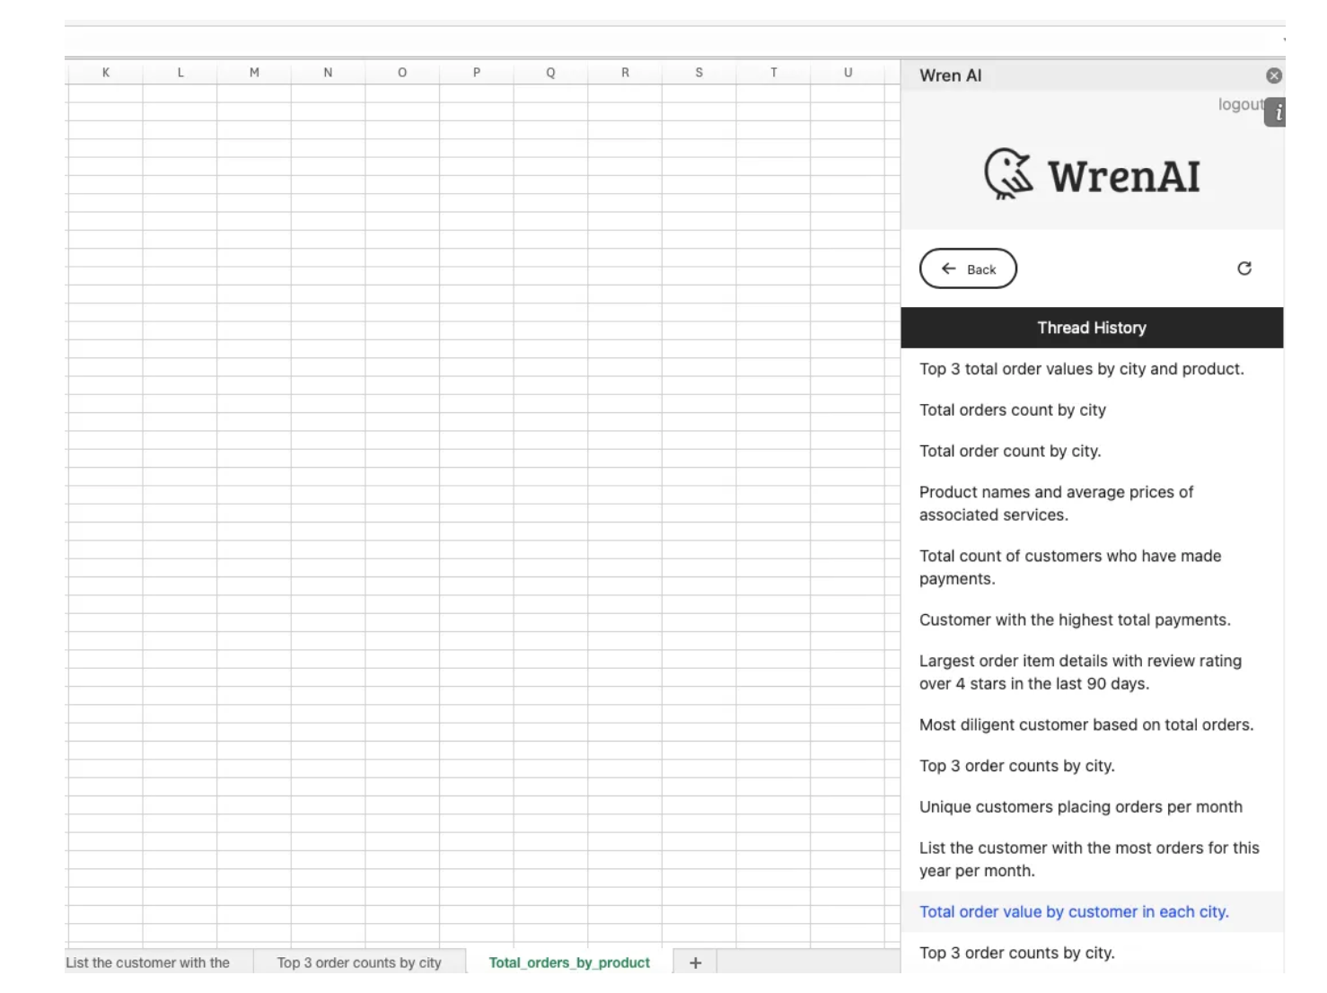Select column K header
Screen dimensions: 1327x993
106,73
